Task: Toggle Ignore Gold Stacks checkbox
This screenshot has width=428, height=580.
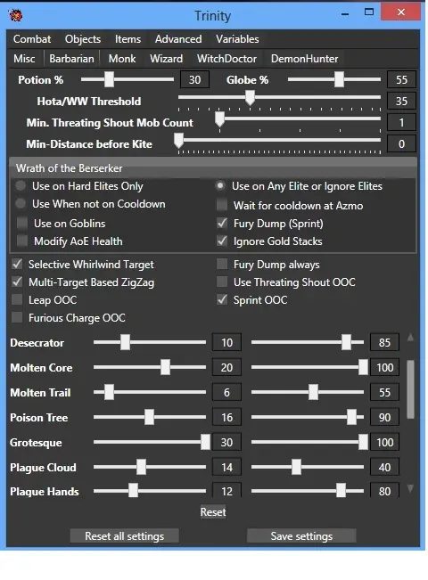Action: pyautogui.click(x=222, y=241)
